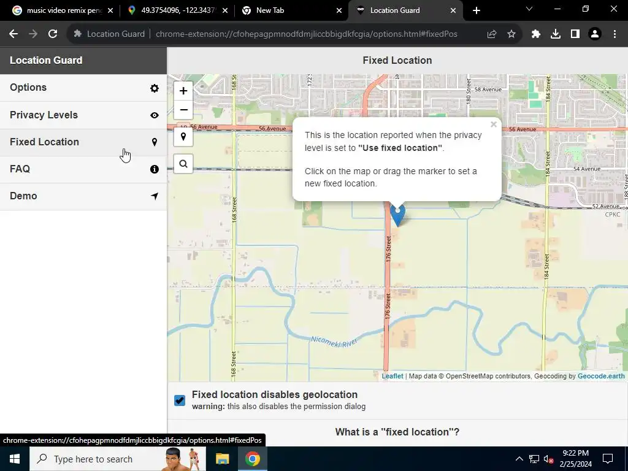Screen dimensions: 628x471
Task: Bookmark this page with the star icon
Action: click(511, 34)
